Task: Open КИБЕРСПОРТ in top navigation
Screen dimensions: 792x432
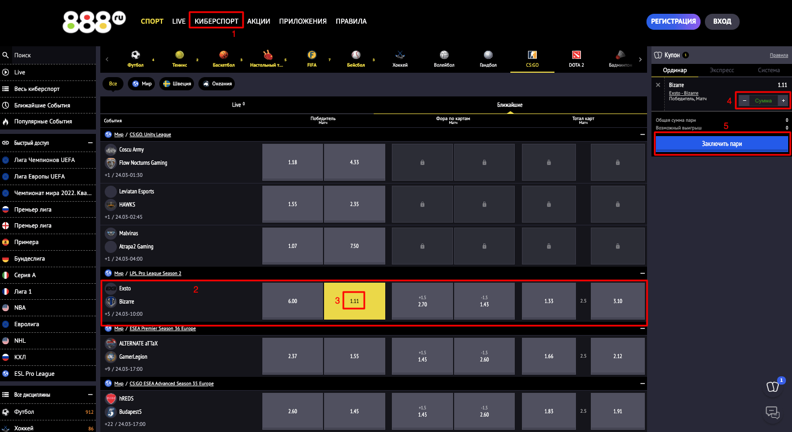Action: [x=217, y=21]
